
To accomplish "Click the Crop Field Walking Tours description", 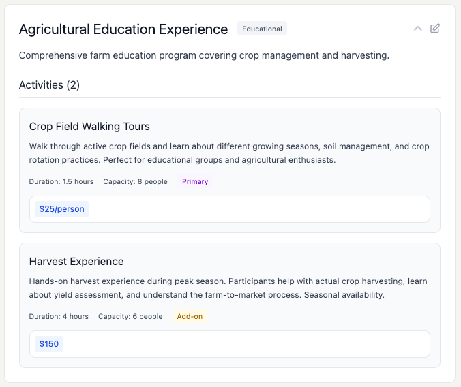I will click(229, 153).
